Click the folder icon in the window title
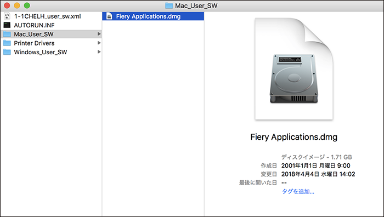Image resolution: width=384 pixels, height=217 pixels. (169, 5)
